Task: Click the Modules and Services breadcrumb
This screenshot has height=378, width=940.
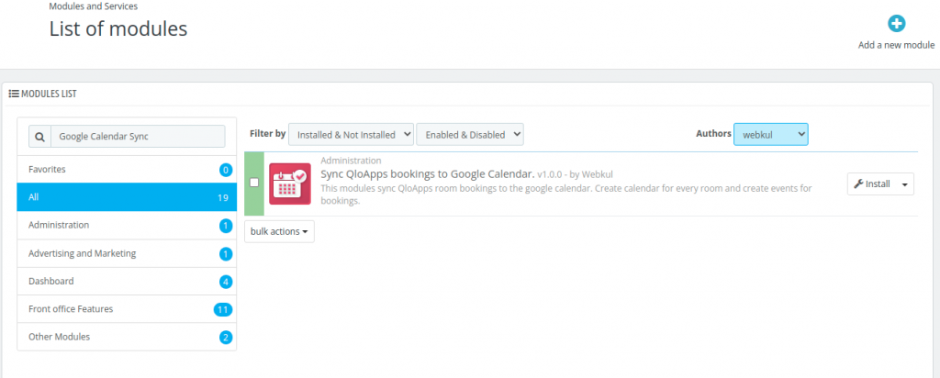Action: 93,7
